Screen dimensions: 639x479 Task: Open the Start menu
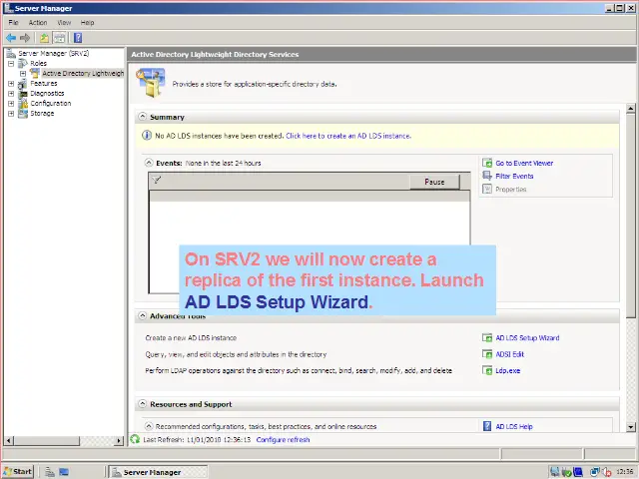(18, 472)
